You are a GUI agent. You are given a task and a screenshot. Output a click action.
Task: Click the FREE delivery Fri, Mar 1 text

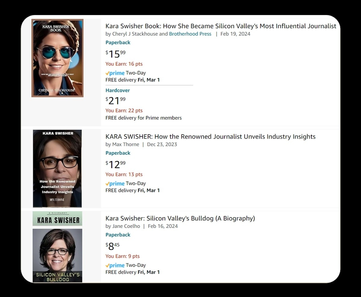click(132, 80)
